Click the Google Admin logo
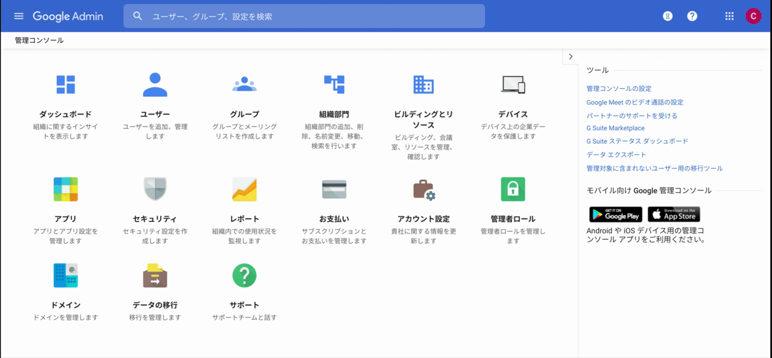The width and height of the screenshot is (772, 358). pos(68,17)
